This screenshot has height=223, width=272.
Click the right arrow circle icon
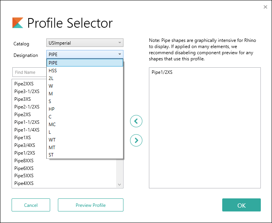click(136, 140)
